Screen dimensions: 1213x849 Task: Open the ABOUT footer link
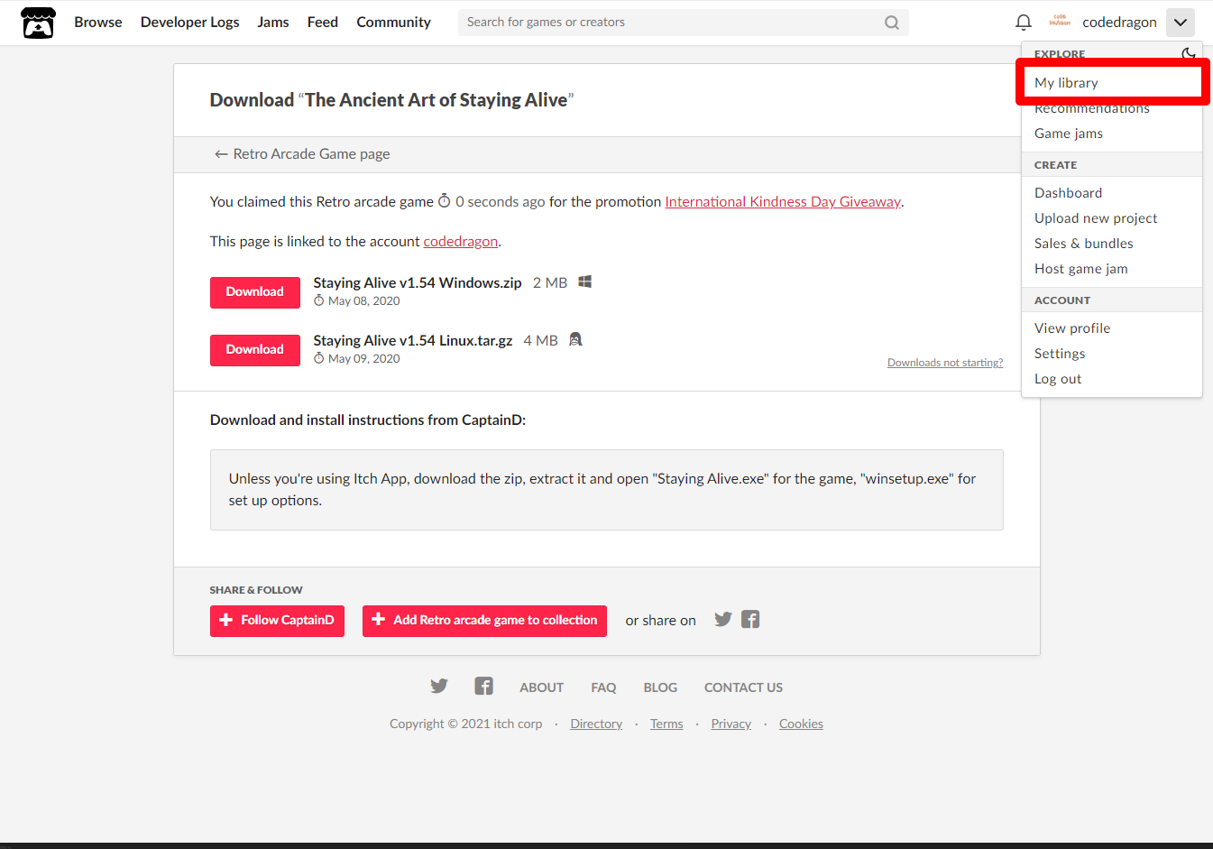[x=541, y=688]
